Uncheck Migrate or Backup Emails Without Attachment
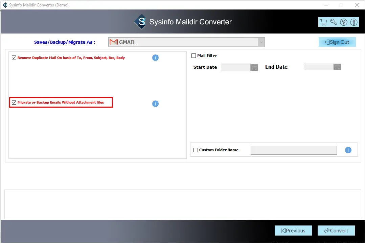365x243 pixels. coord(14,103)
